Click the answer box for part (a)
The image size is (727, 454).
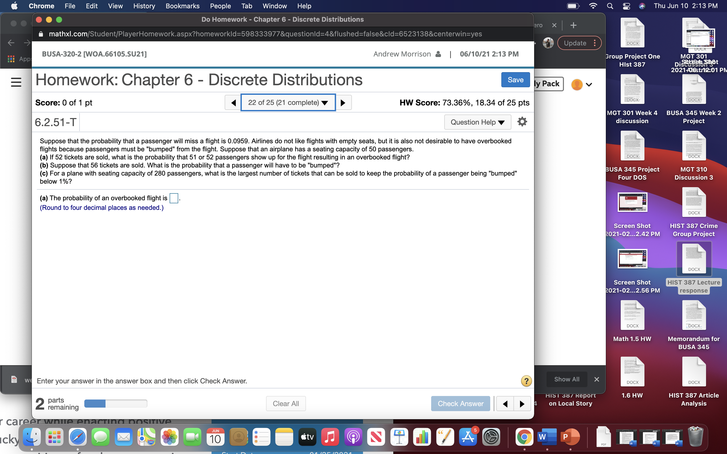[174, 198]
